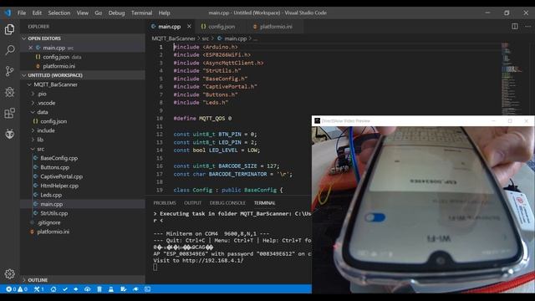Expand the .pio folder
535x301 pixels.
pos(42,94)
